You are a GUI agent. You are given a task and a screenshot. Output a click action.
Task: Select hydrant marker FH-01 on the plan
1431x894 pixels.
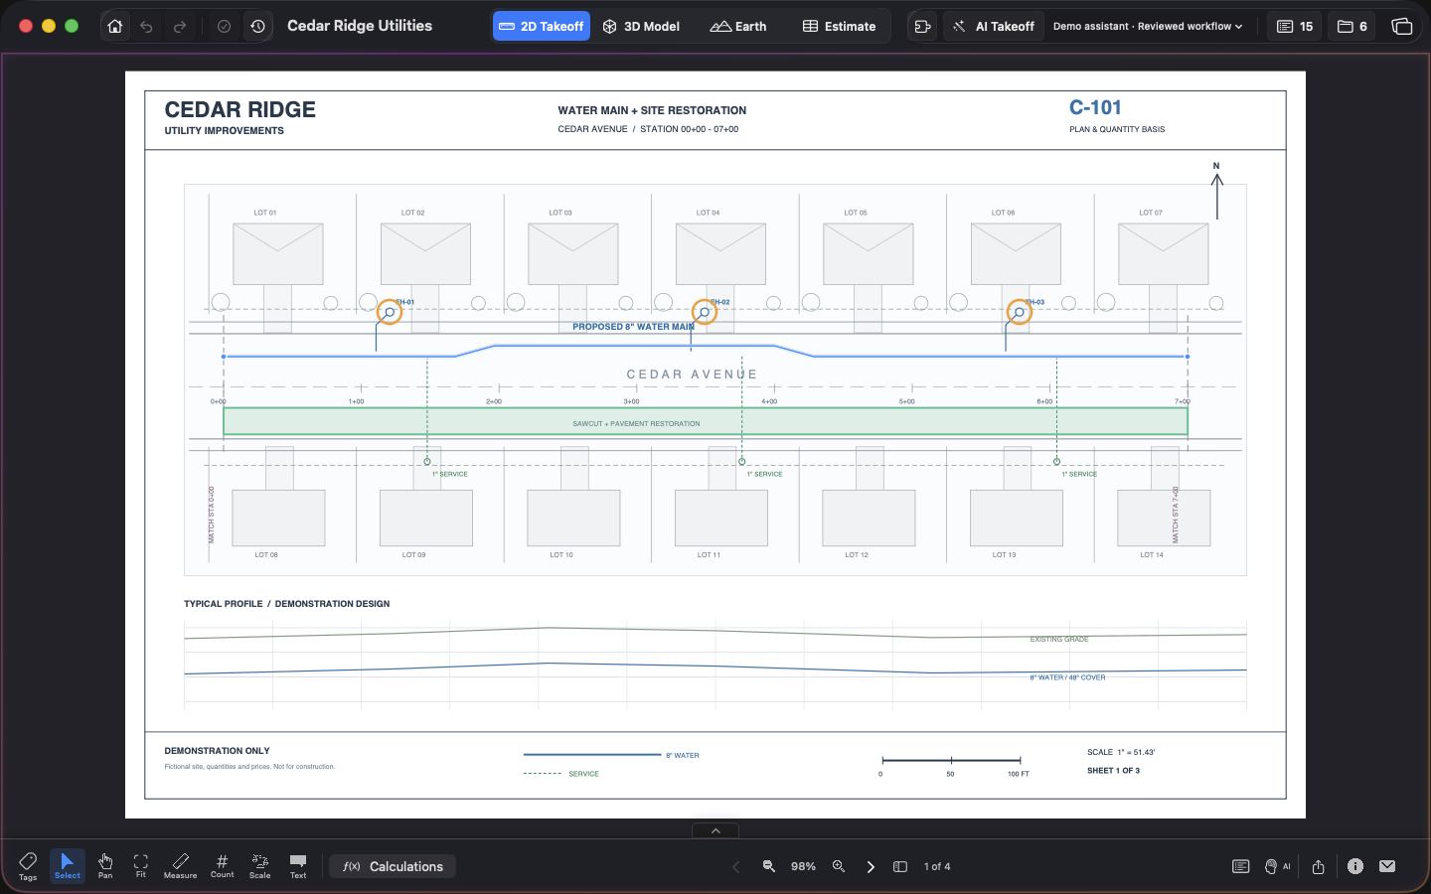(x=390, y=312)
